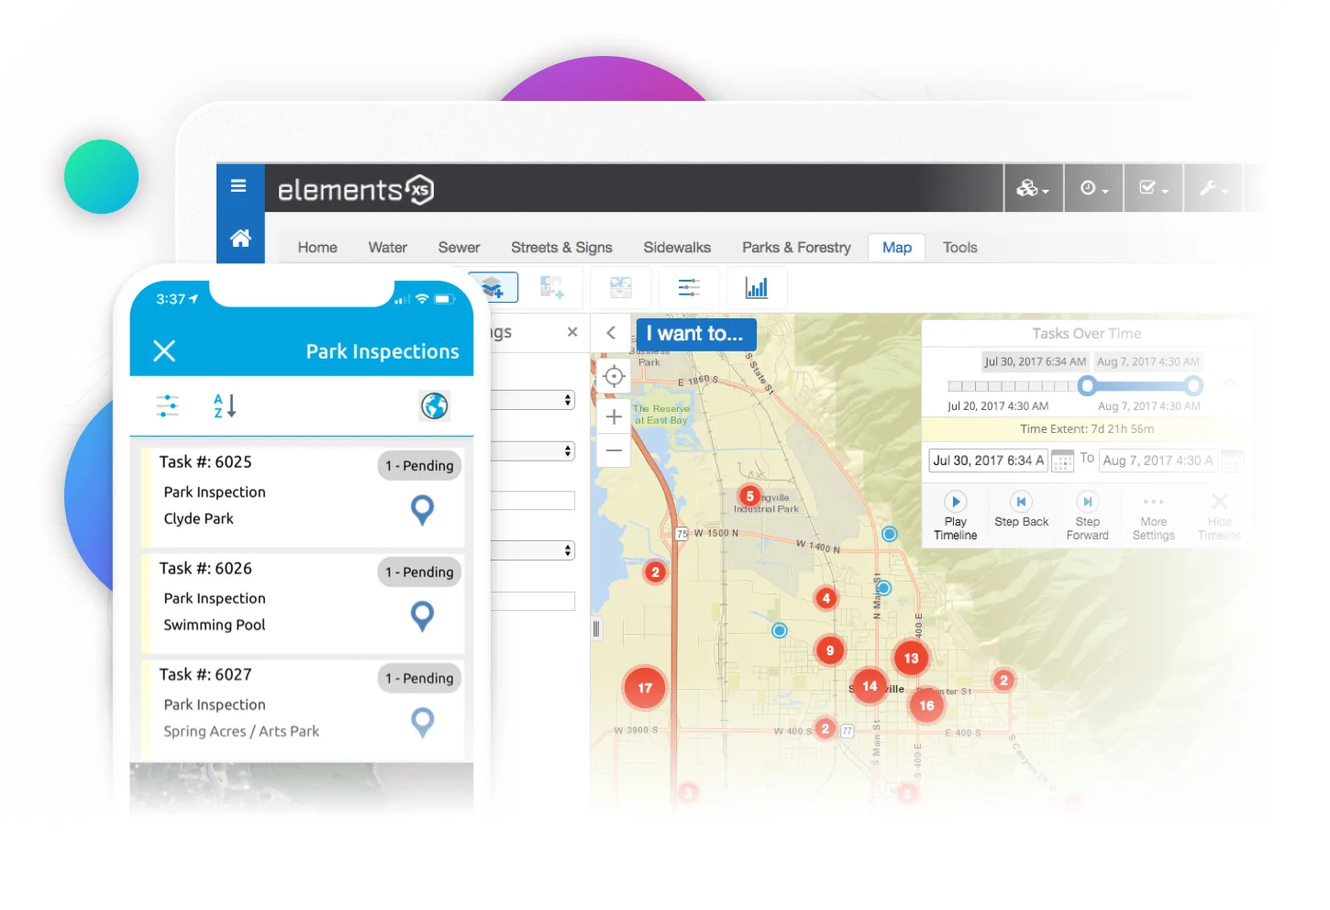Click the Pending status badge on Task 6027
This screenshot has height=910, width=1330.
(419, 679)
